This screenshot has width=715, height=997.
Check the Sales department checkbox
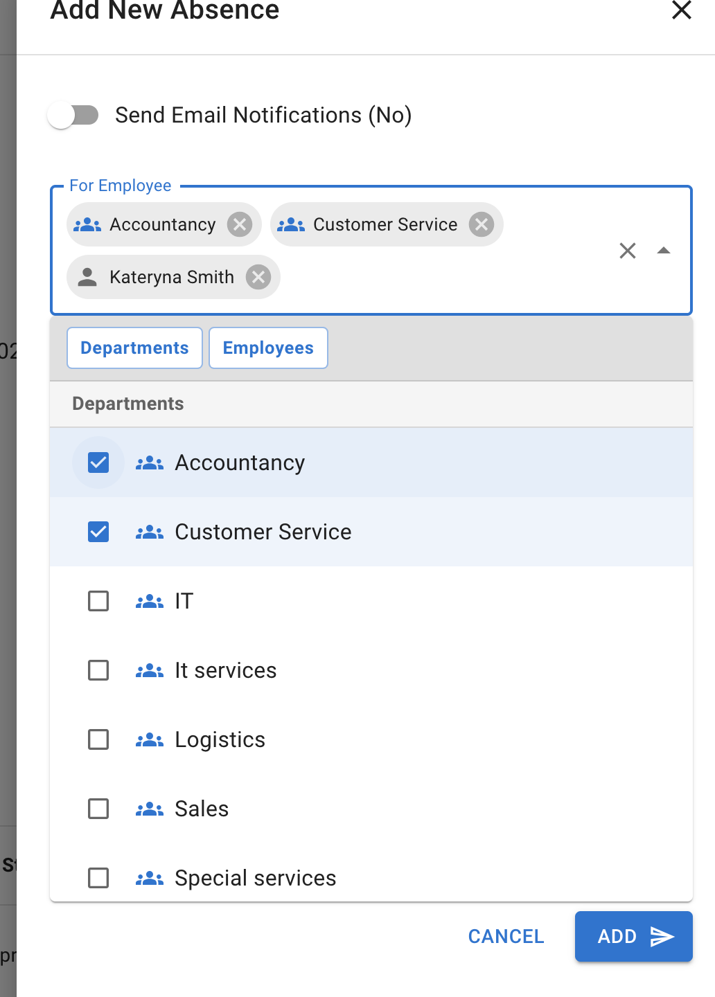coord(98,809)
